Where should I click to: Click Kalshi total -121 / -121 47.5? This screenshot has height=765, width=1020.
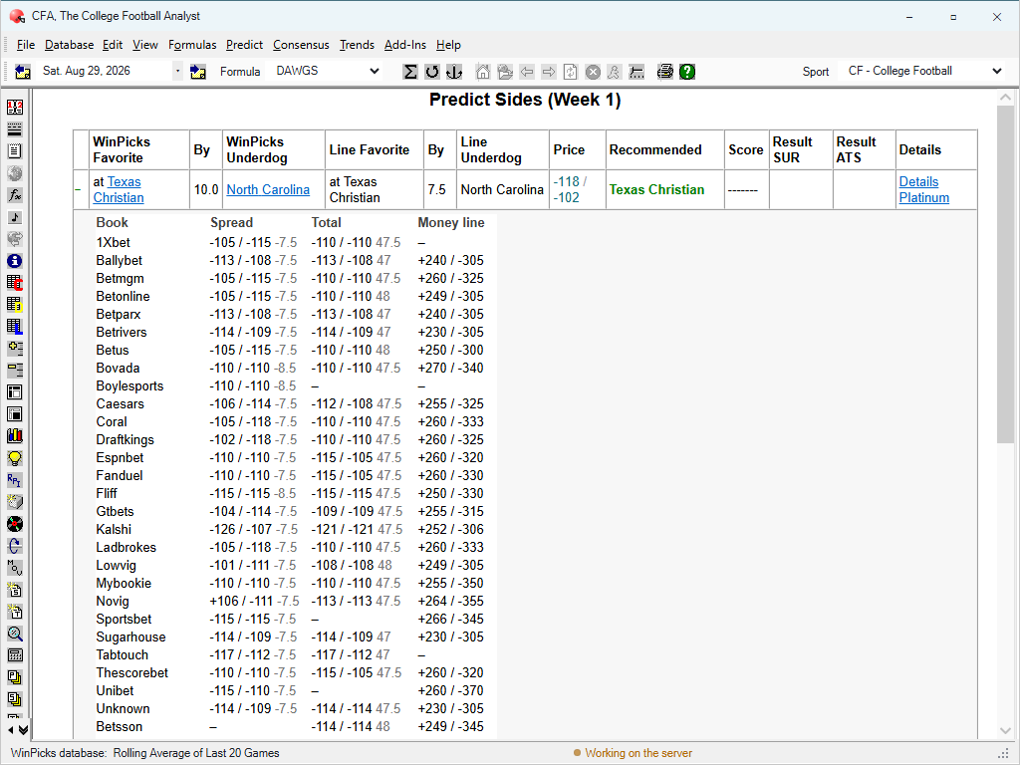(x=357, y=530)
